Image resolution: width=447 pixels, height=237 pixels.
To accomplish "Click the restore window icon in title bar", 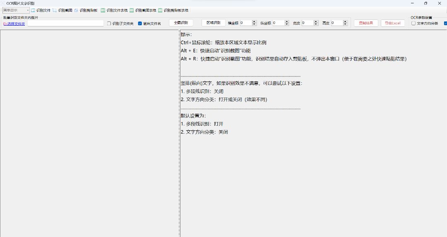I will click(425, 3).
